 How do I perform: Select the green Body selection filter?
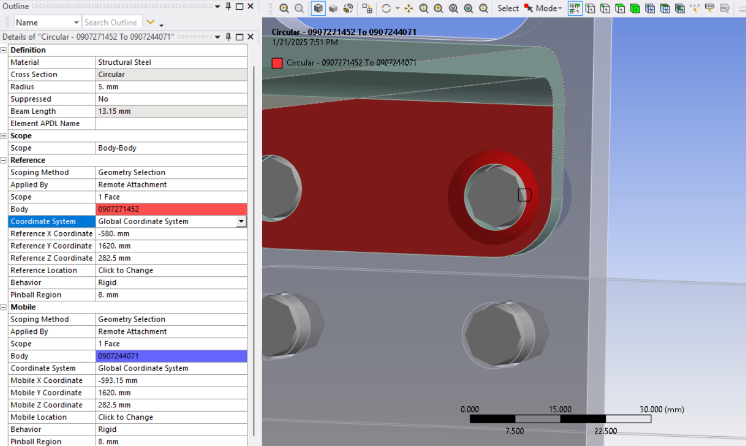635,8
